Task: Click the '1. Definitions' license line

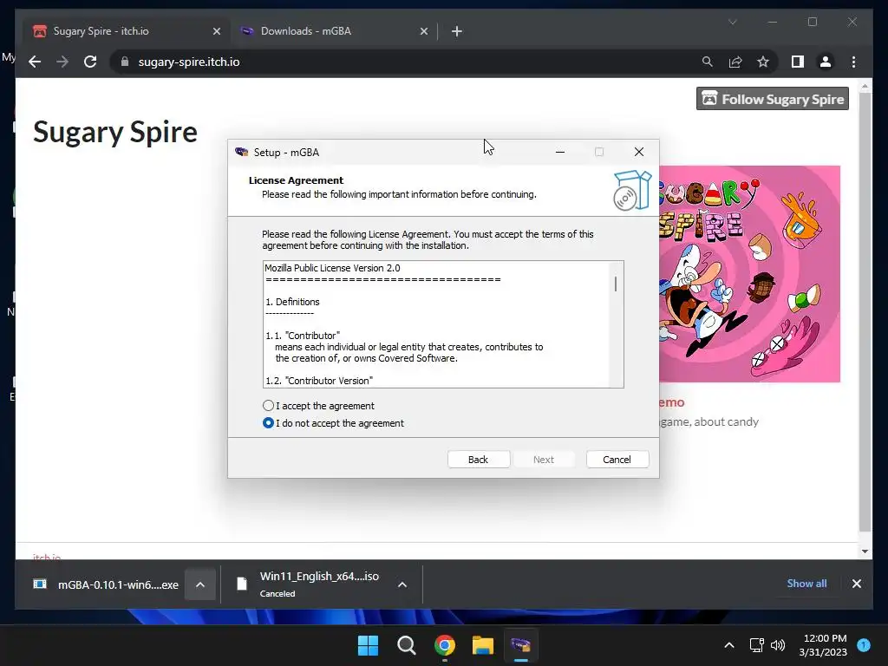Action: point(292,302)
